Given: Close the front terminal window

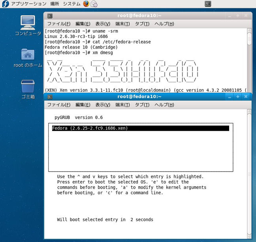Looking at the screenshot, I should (x=246, y=97).
